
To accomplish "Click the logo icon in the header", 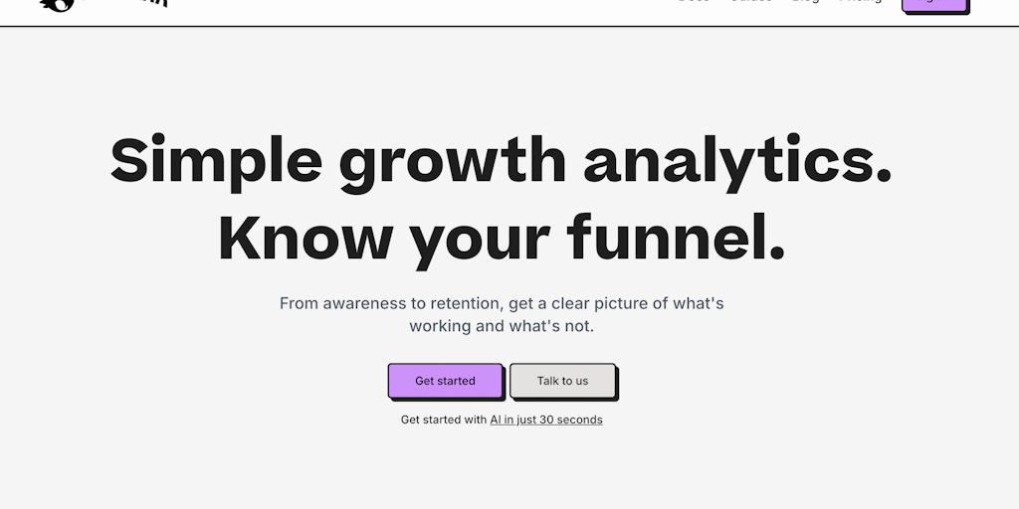I will 58,4.
